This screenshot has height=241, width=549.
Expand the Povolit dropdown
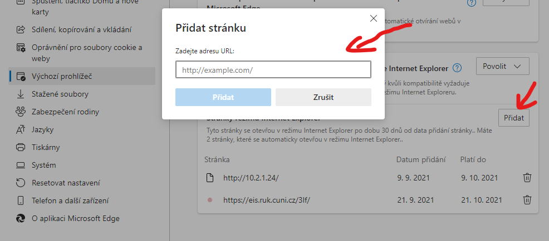tap(502, 66)
